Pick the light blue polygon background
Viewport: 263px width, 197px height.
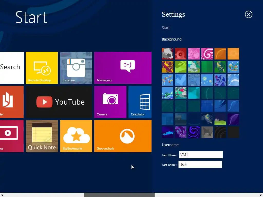pyautogui.click(x=233, y=80)
